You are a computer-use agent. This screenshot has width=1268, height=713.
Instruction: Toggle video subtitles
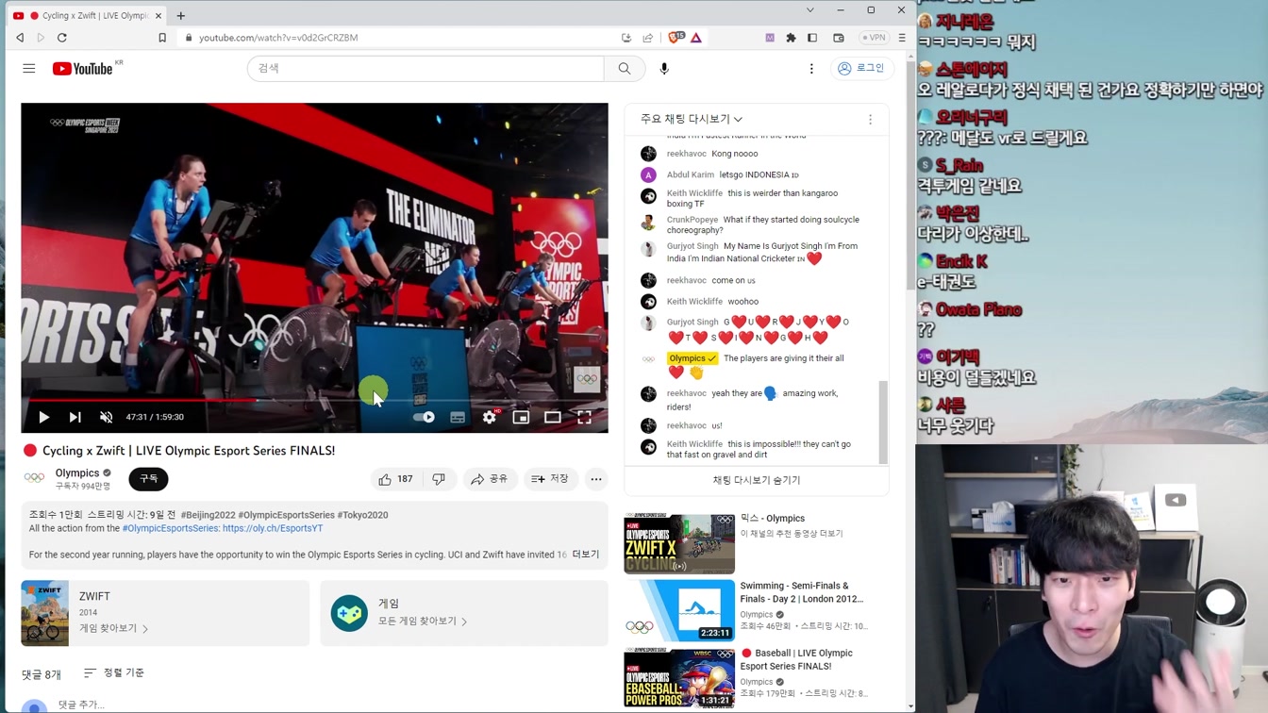tap(458, 417)
